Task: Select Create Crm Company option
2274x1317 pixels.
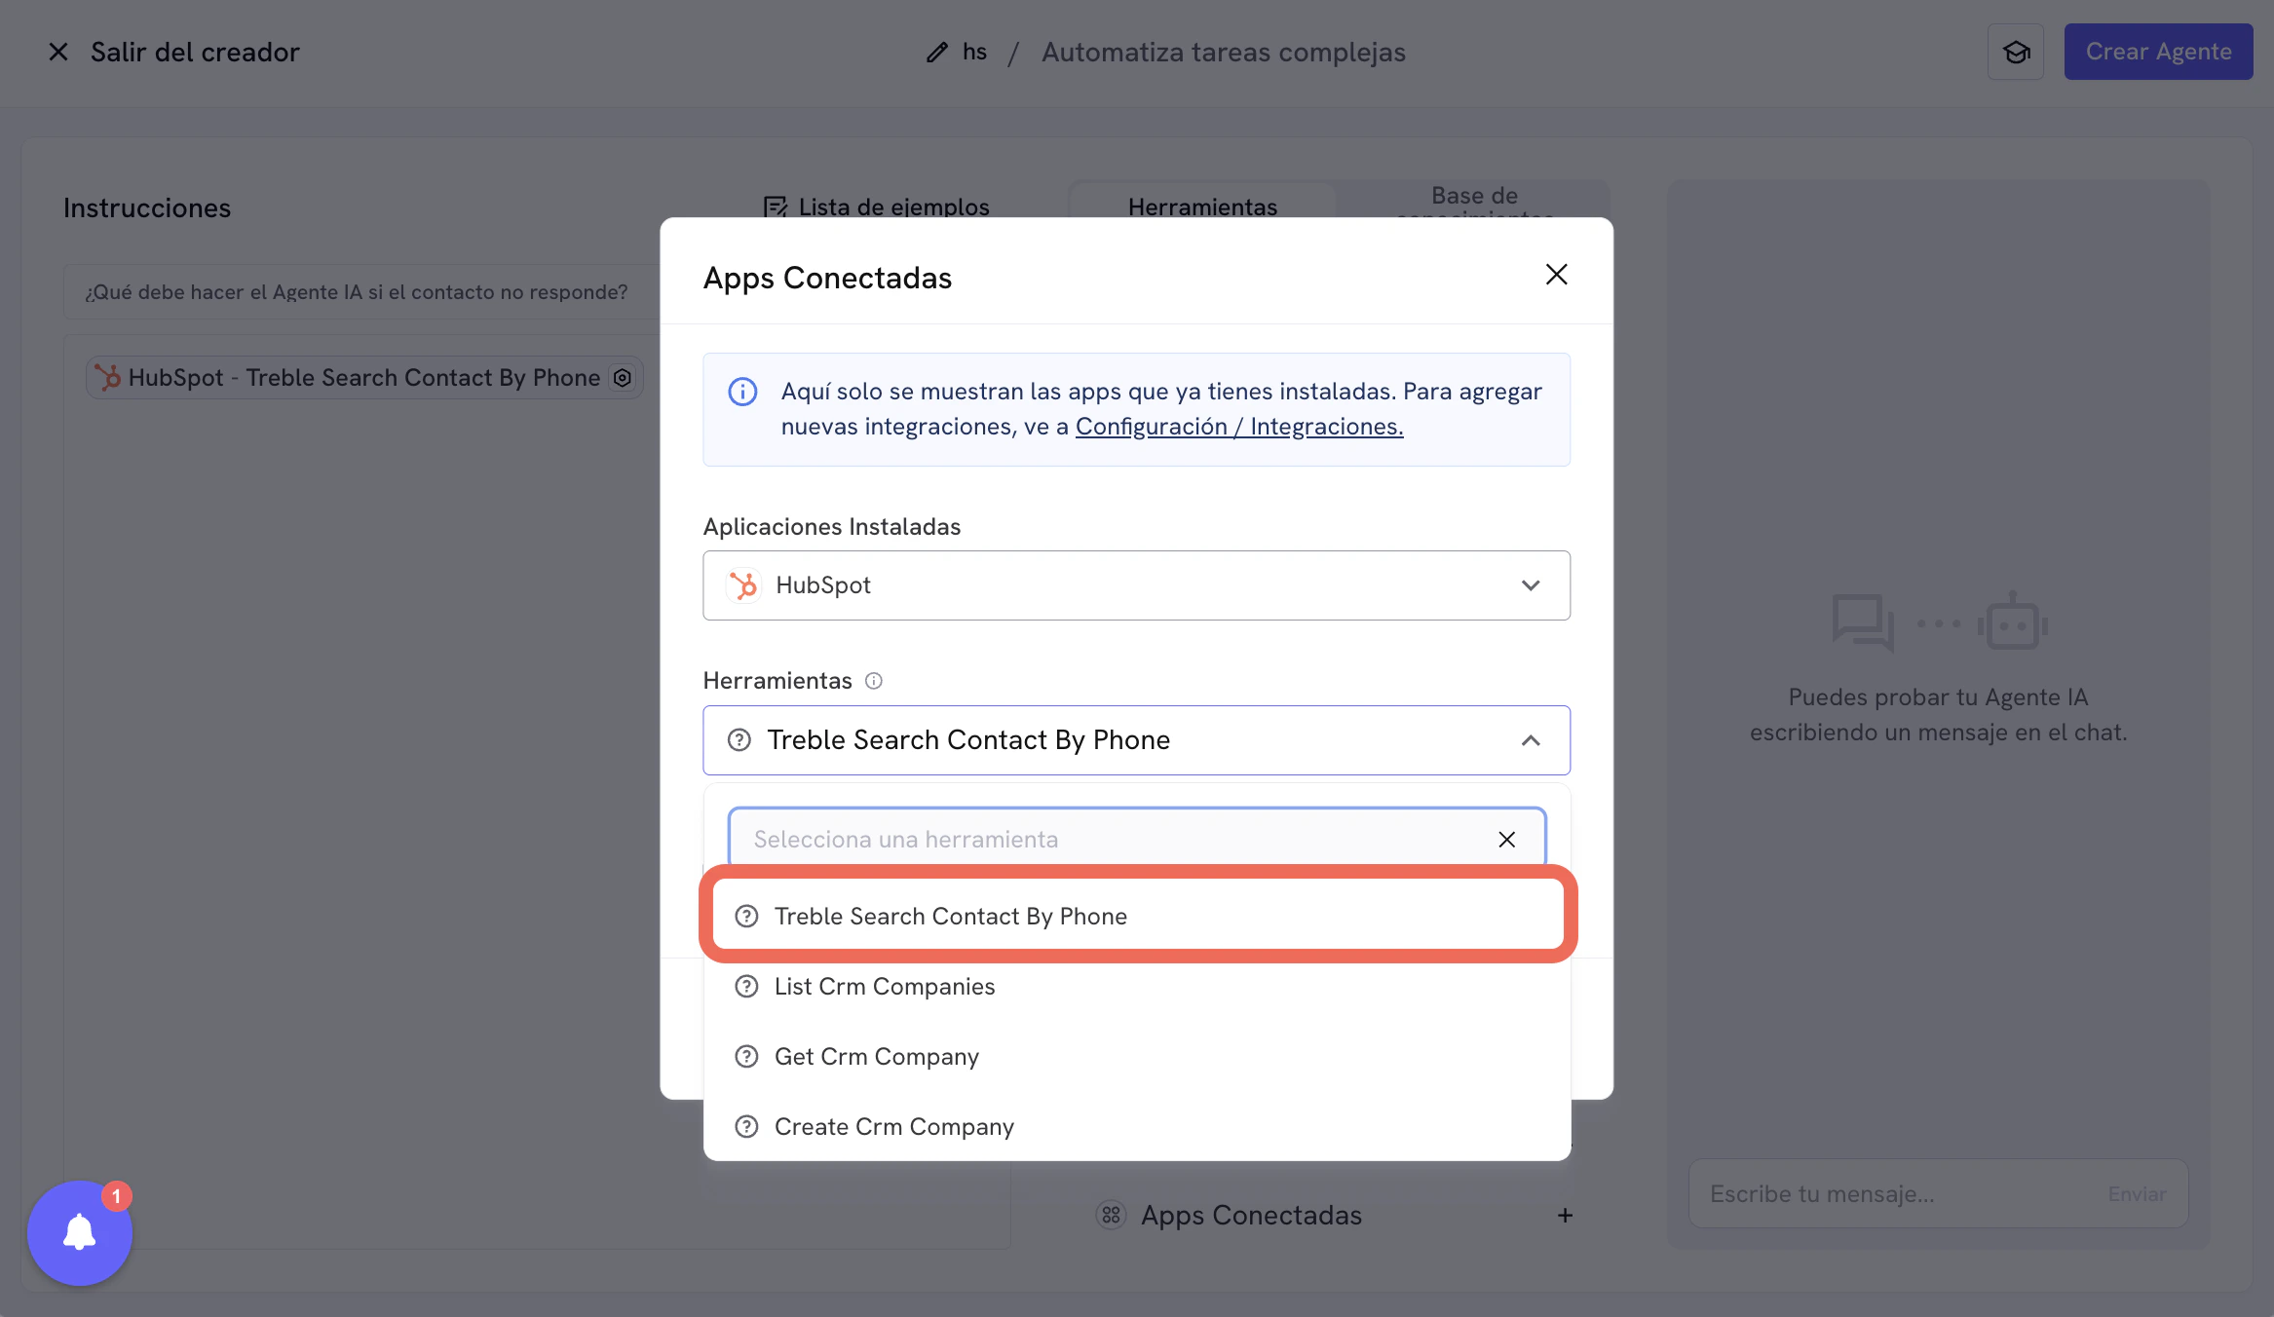Action: pos(1136,1127)
